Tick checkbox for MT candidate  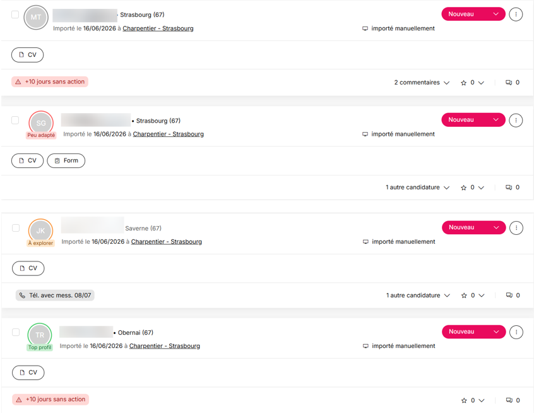click(x=15, y=15)
